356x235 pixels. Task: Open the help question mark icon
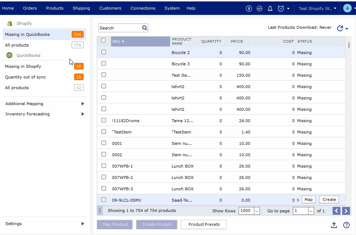click(x=346, y=225)
